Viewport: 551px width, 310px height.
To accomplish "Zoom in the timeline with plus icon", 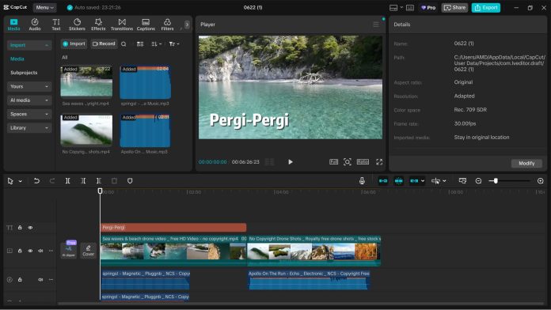I will pos(540,181).
